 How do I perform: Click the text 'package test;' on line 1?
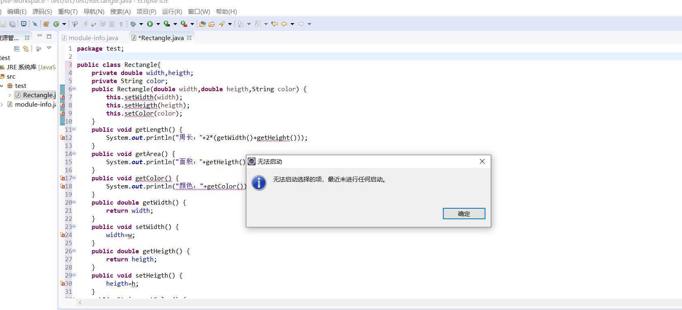tap(100, 49)
